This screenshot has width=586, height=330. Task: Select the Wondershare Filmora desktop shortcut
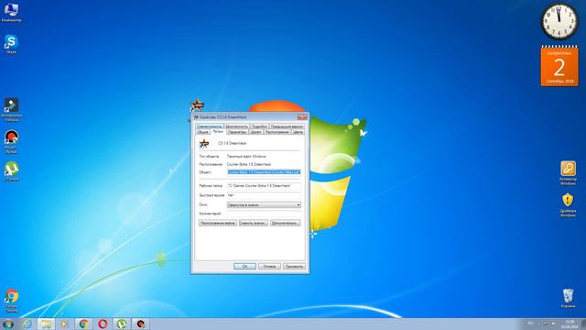click(x=11, y=109)
